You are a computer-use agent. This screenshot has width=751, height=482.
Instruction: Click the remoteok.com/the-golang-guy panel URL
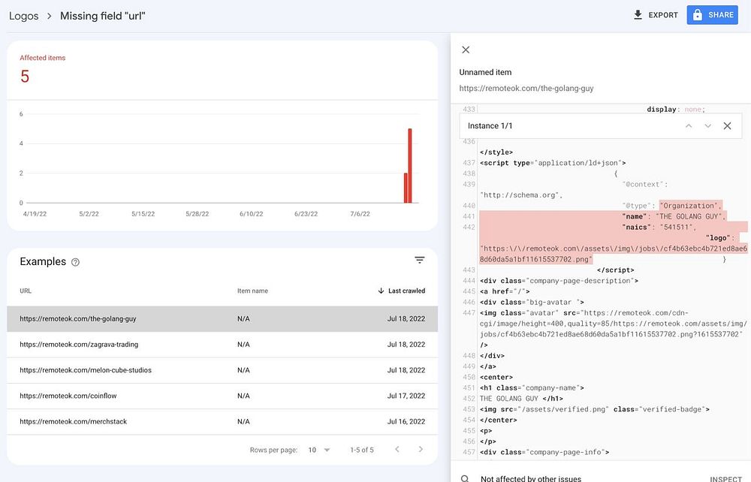point(526,88)
